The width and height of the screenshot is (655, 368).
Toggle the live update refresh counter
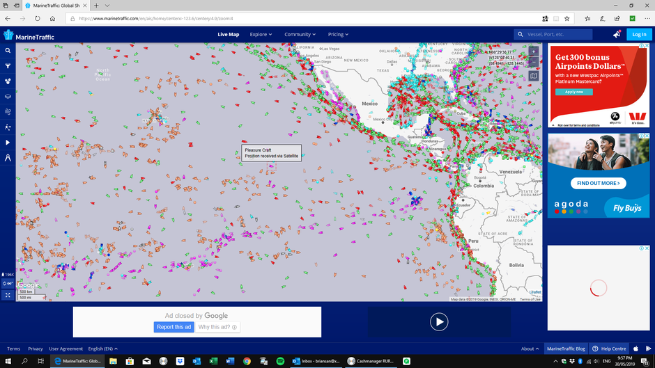pyautogui.click(x=8, y=283)
